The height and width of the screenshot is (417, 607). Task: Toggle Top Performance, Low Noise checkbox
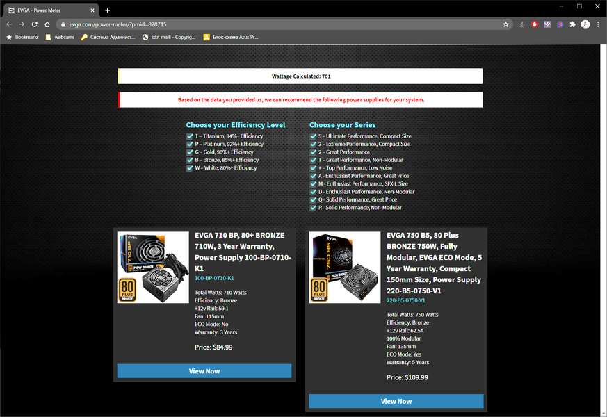(x=313, y=168)
